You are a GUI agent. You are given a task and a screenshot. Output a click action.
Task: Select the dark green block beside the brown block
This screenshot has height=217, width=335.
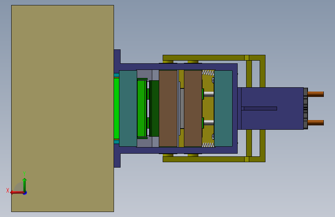click(154, 108)
